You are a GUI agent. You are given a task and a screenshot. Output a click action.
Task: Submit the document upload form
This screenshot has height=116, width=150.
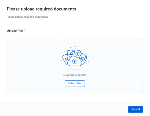coord(135,109)
